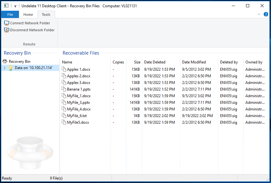The height and width of the screenshot is (183, 271).
Task: Click the file icon beside Banana 1.pptx
Action: 63,89
